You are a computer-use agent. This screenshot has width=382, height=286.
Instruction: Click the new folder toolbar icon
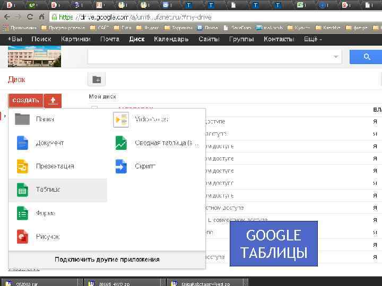pos(97,79)
